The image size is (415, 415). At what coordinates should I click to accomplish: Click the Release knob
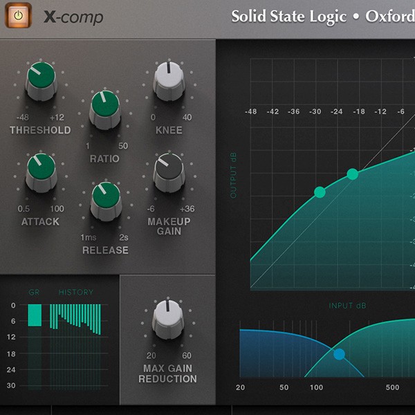[x=106, y=201]
